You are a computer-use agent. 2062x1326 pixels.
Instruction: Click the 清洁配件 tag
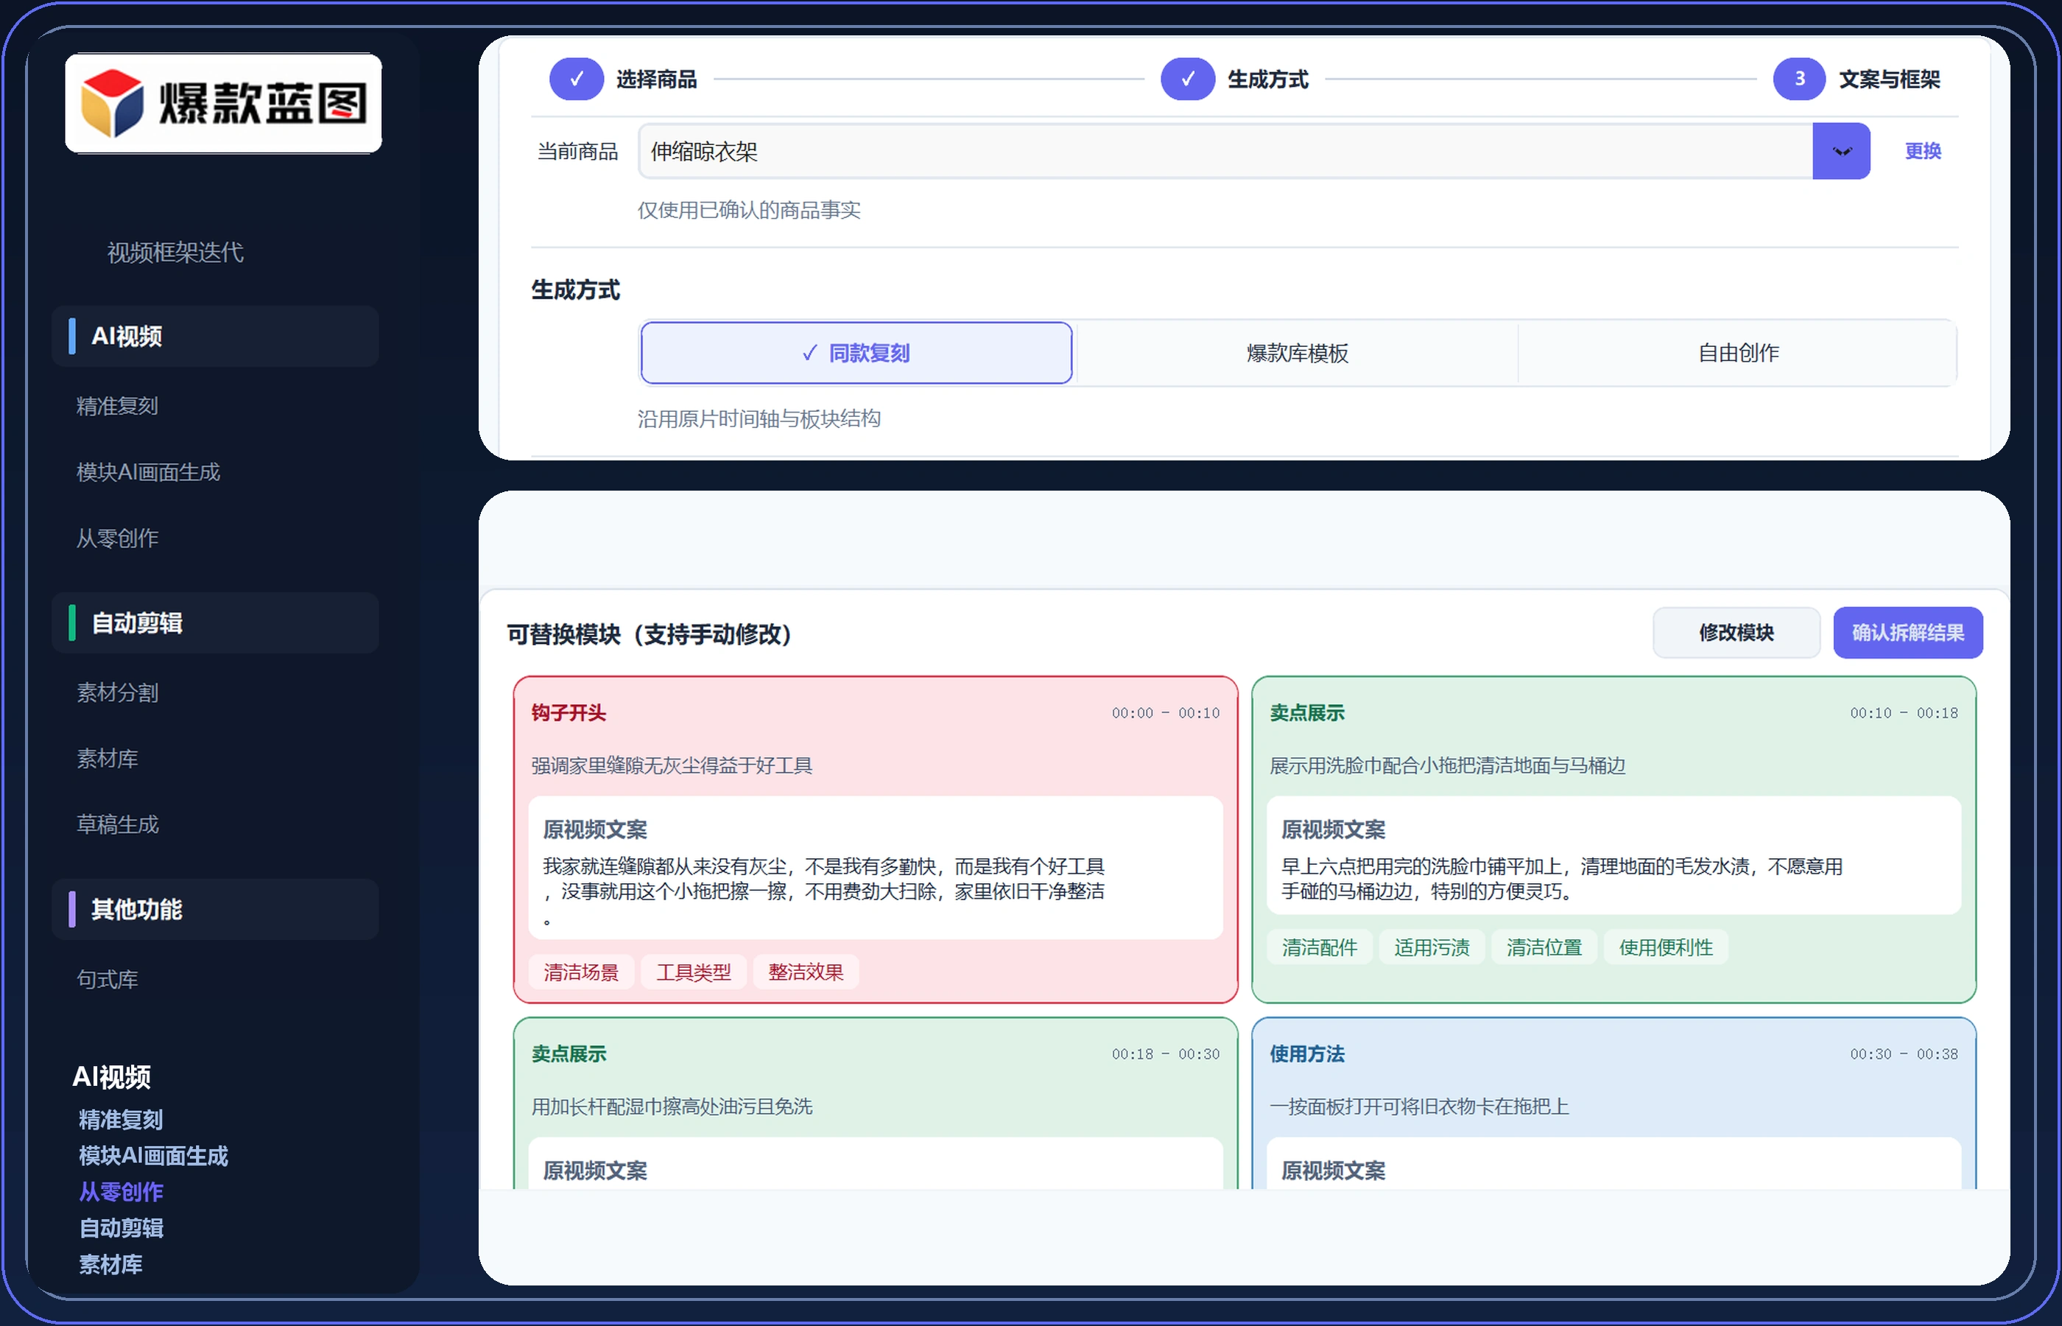point(1319,947)
